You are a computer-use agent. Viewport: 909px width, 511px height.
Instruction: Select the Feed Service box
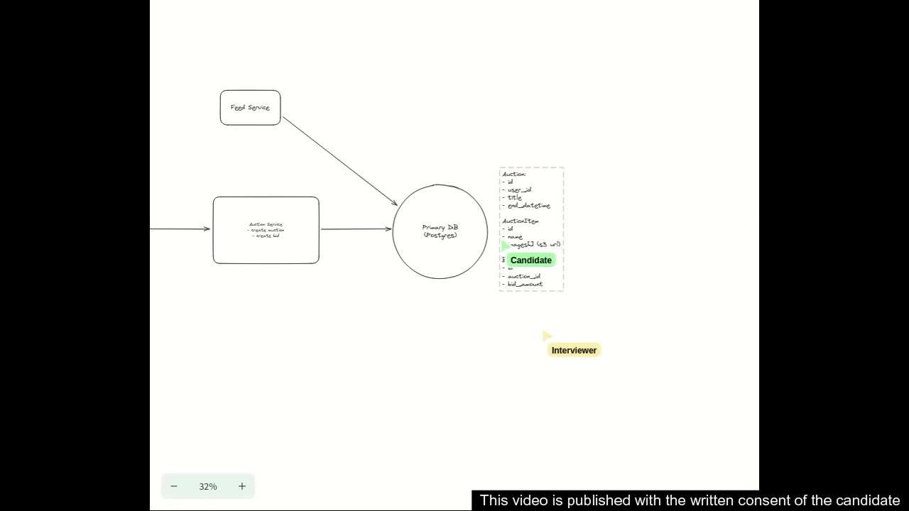pyautogui.click(x=250, y=108)
